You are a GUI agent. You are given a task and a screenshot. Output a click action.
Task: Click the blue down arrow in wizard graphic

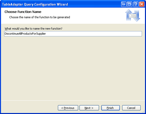tap(137, 16)
